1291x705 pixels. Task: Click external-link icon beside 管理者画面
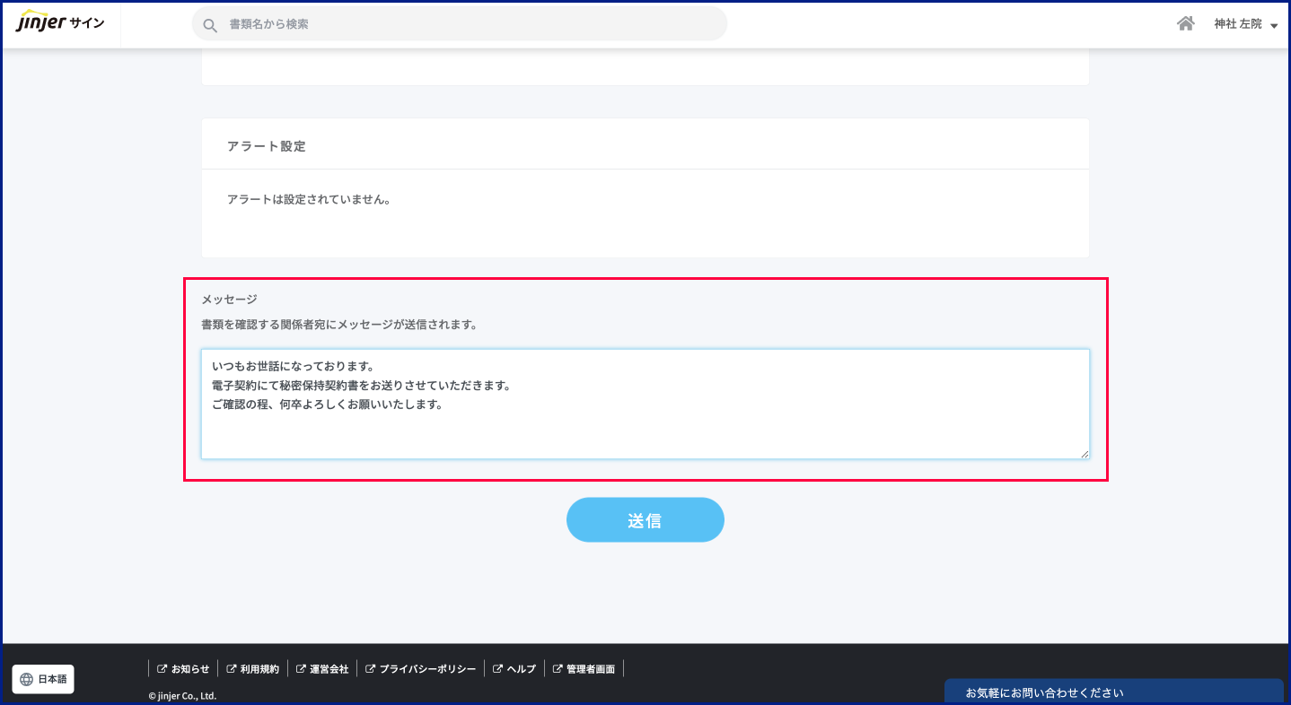click(558, 669)
